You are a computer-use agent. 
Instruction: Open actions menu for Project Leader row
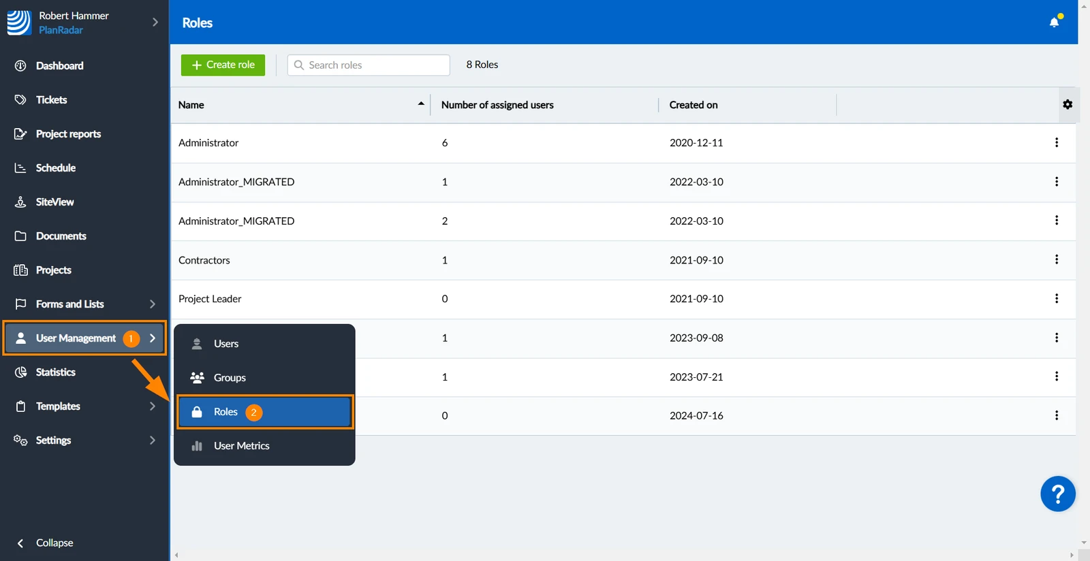pos(1057,298)
